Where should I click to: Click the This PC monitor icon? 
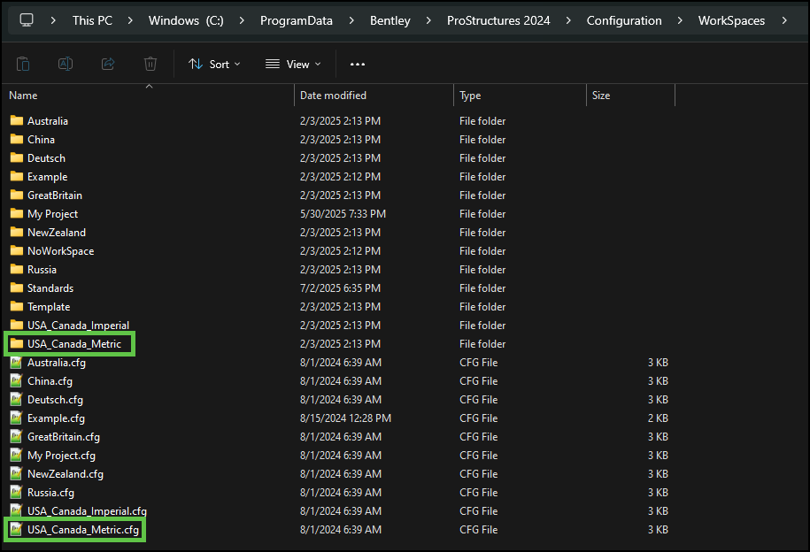tap(27, 20)
